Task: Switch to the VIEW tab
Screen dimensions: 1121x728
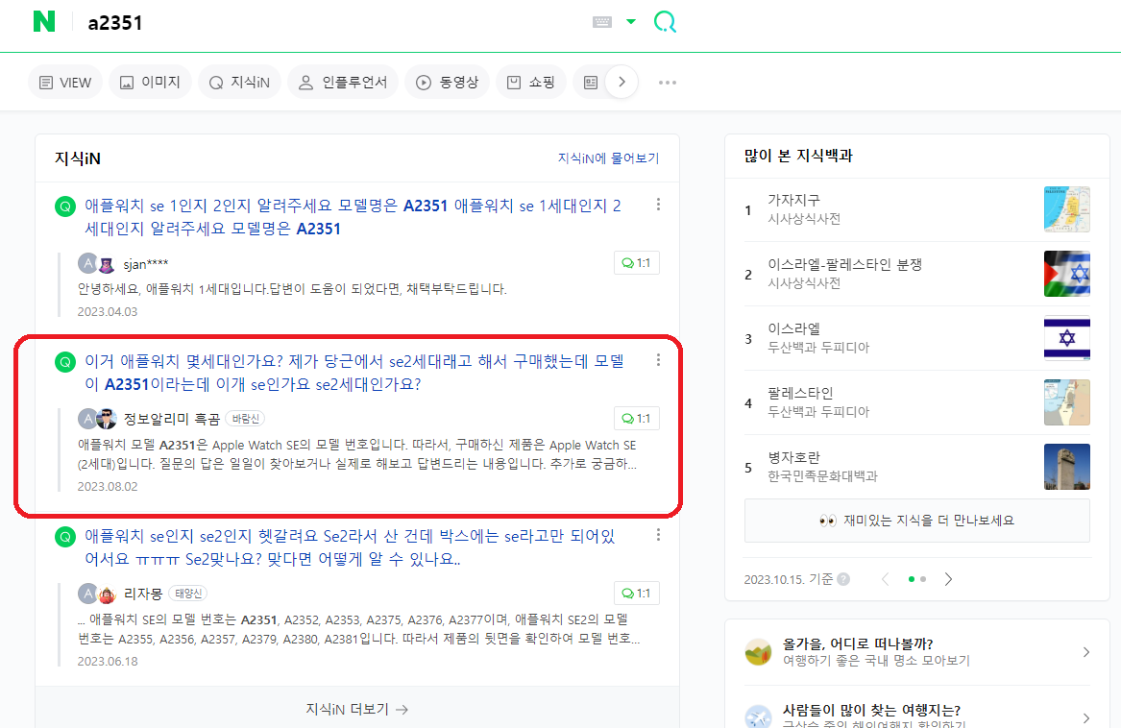Action: coord(65,83)
